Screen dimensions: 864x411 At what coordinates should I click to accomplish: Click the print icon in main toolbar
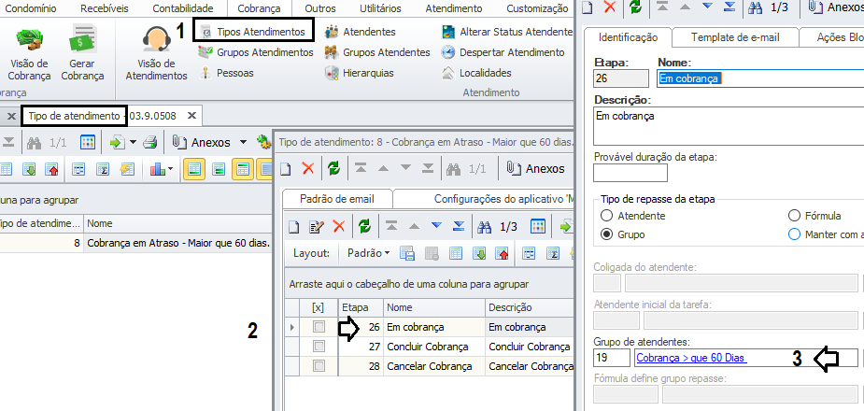coord(150,143)
